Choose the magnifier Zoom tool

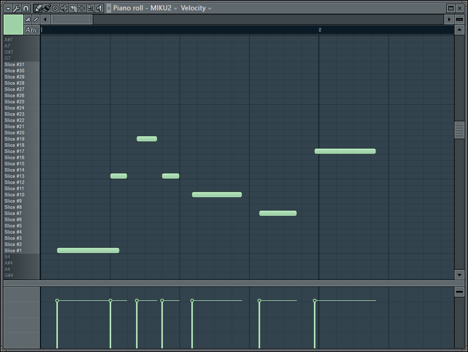90,8
